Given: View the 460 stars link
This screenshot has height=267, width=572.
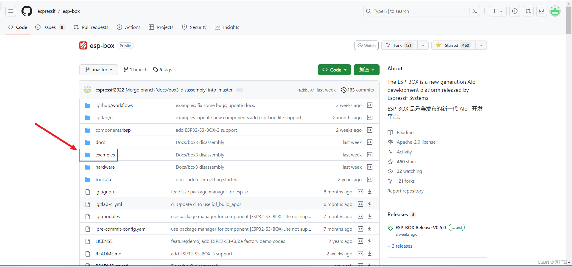Looking at the screenshot, I should 402,162.
